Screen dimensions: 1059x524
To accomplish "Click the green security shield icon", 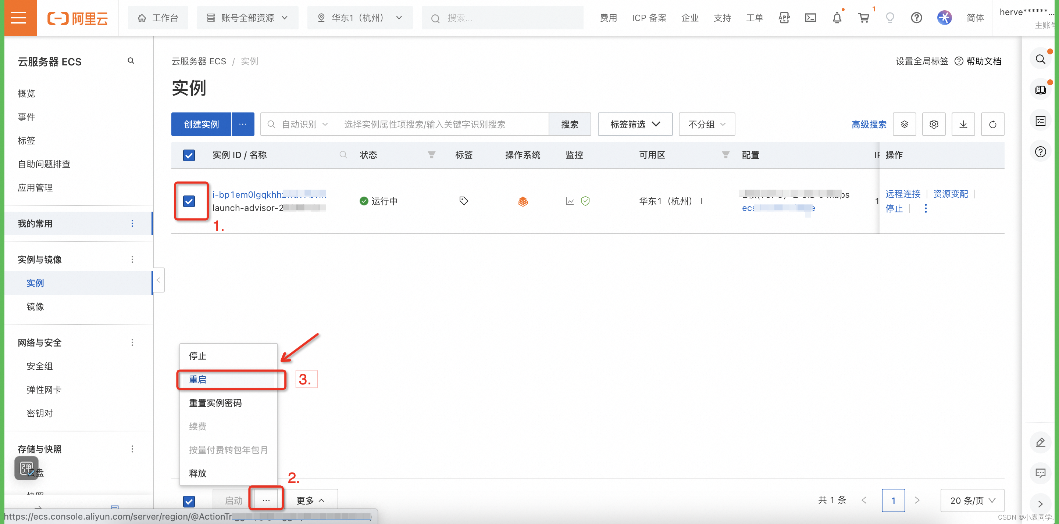I will [585, 201].
